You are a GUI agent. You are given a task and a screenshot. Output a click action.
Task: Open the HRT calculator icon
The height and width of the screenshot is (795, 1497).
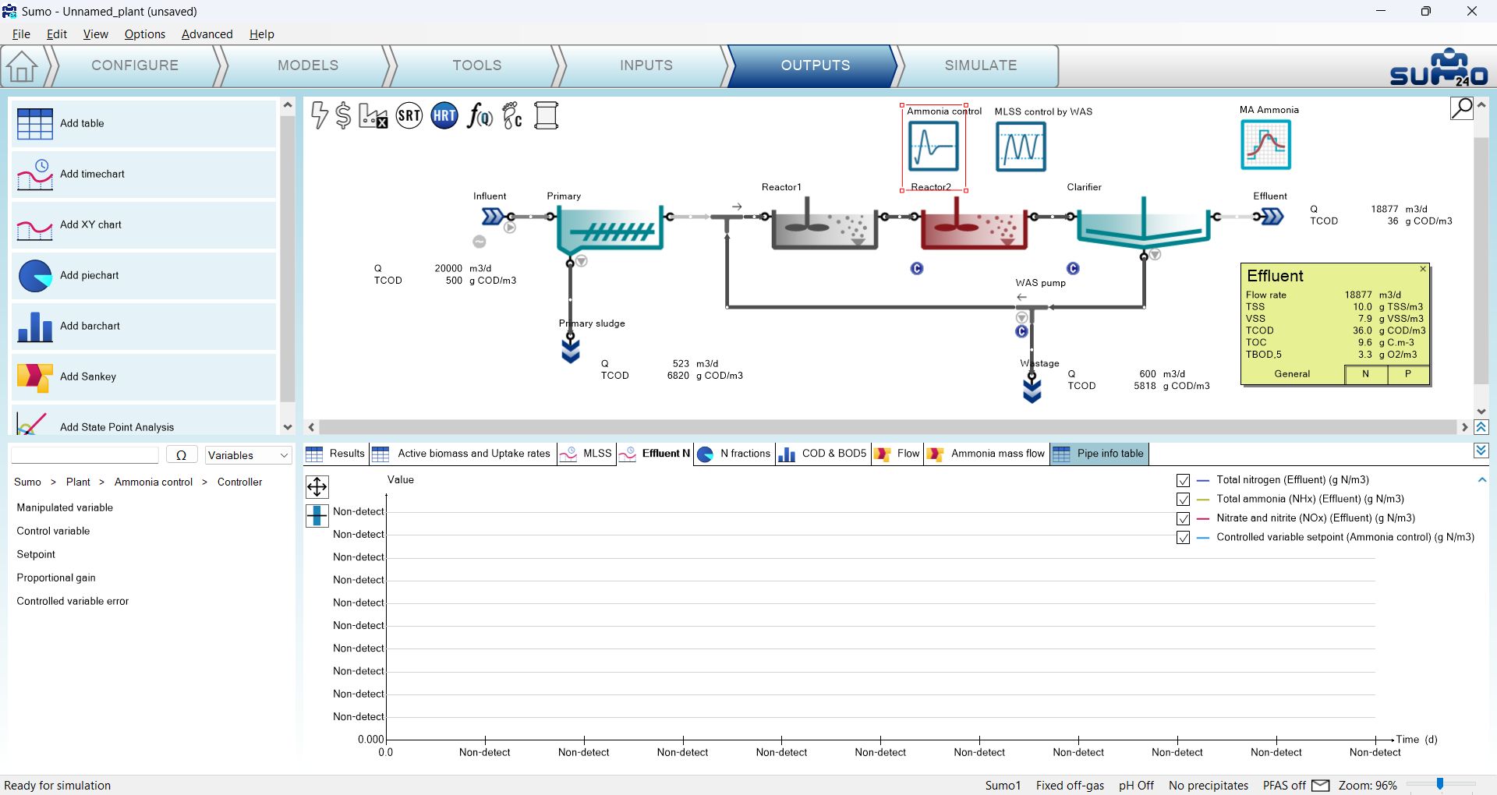click(x=444, y=116)
